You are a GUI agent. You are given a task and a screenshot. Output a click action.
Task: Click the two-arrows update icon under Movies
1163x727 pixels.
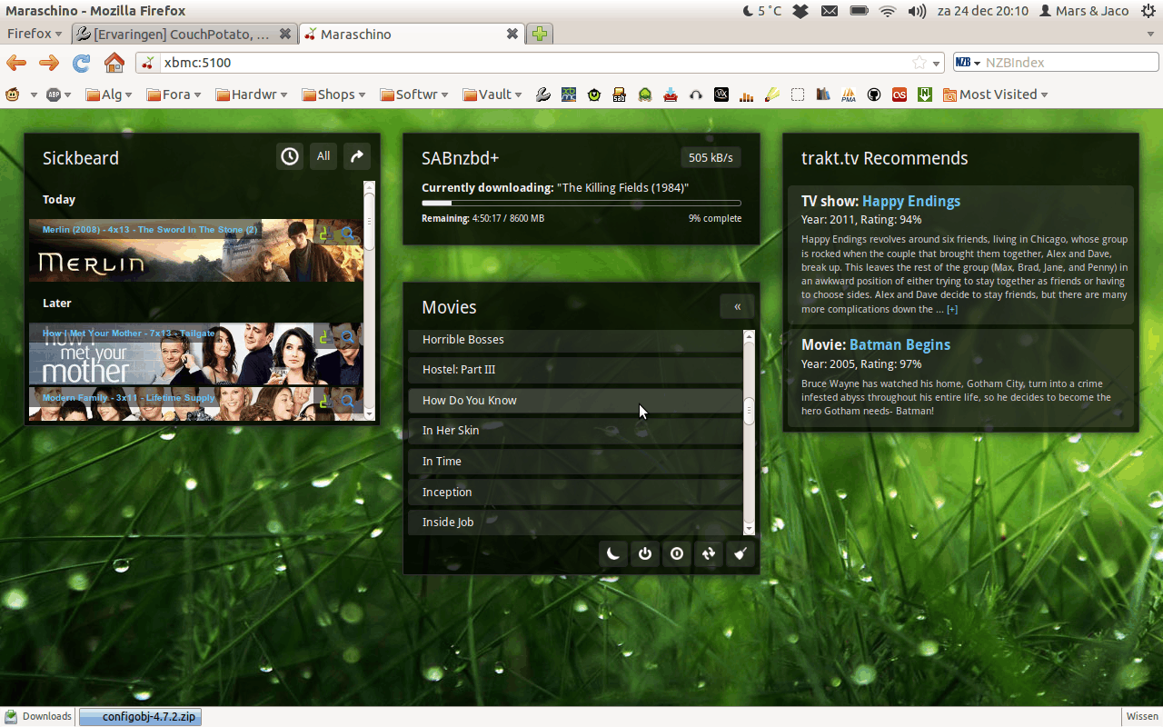click(709, 553)
